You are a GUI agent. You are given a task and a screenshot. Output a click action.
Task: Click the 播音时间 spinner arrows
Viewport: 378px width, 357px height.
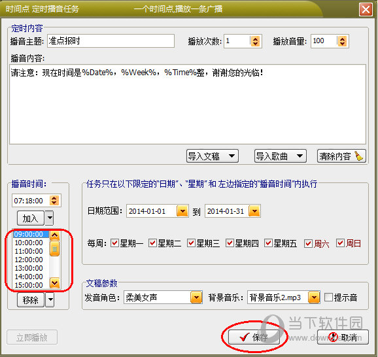tap(54, 201)
